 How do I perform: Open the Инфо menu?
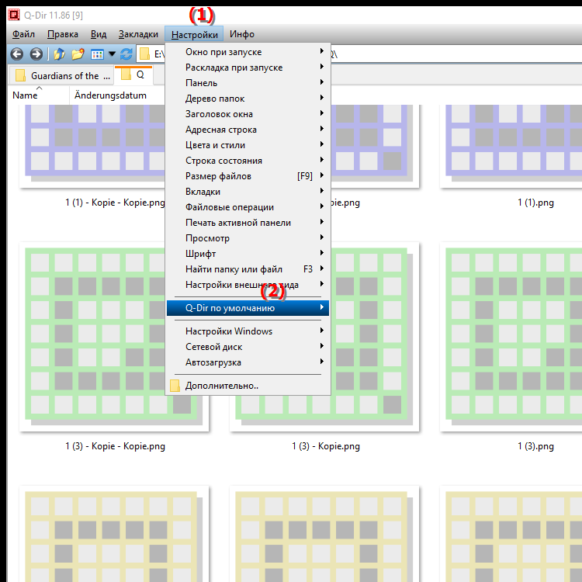coord(241,34)
